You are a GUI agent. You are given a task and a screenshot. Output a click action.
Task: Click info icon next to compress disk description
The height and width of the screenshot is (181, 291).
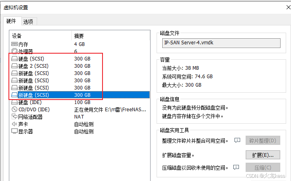pyautogui.click(x=236, y=167)
